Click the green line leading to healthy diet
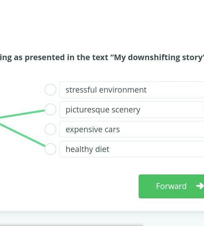The image size is (204, 226). [x=23, y=135]
